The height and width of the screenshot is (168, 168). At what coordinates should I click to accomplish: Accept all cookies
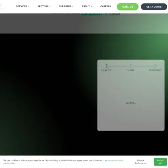160,162
